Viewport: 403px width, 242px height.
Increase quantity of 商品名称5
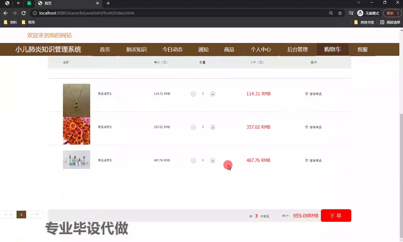213,161
